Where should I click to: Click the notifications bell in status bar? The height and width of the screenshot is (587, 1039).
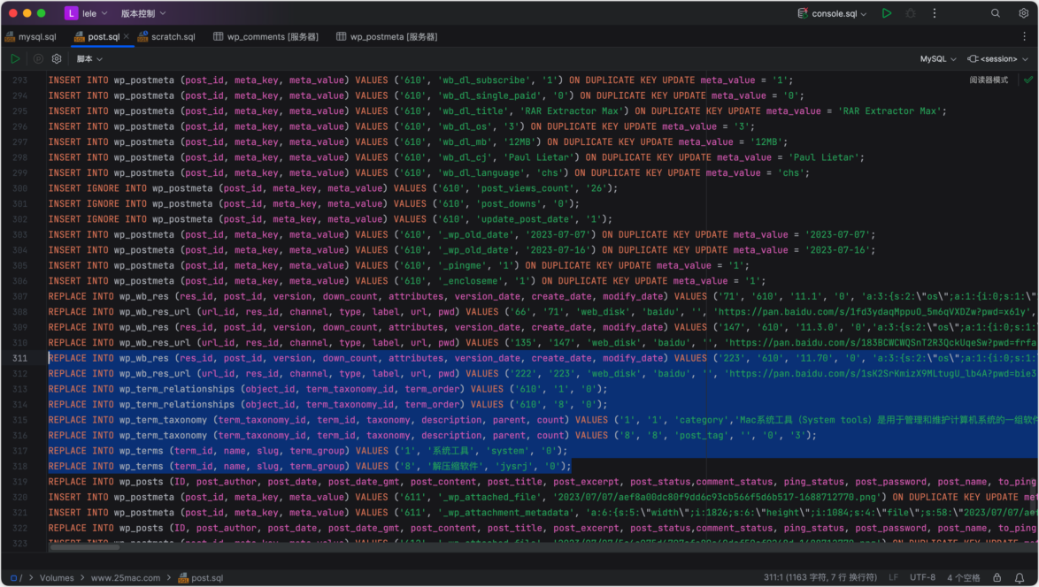(x=1020, y=578)
